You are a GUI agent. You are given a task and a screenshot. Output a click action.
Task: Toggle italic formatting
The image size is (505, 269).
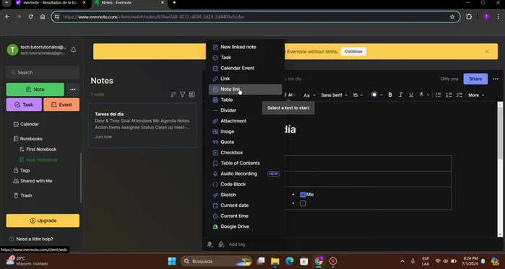tap(401, 94)
